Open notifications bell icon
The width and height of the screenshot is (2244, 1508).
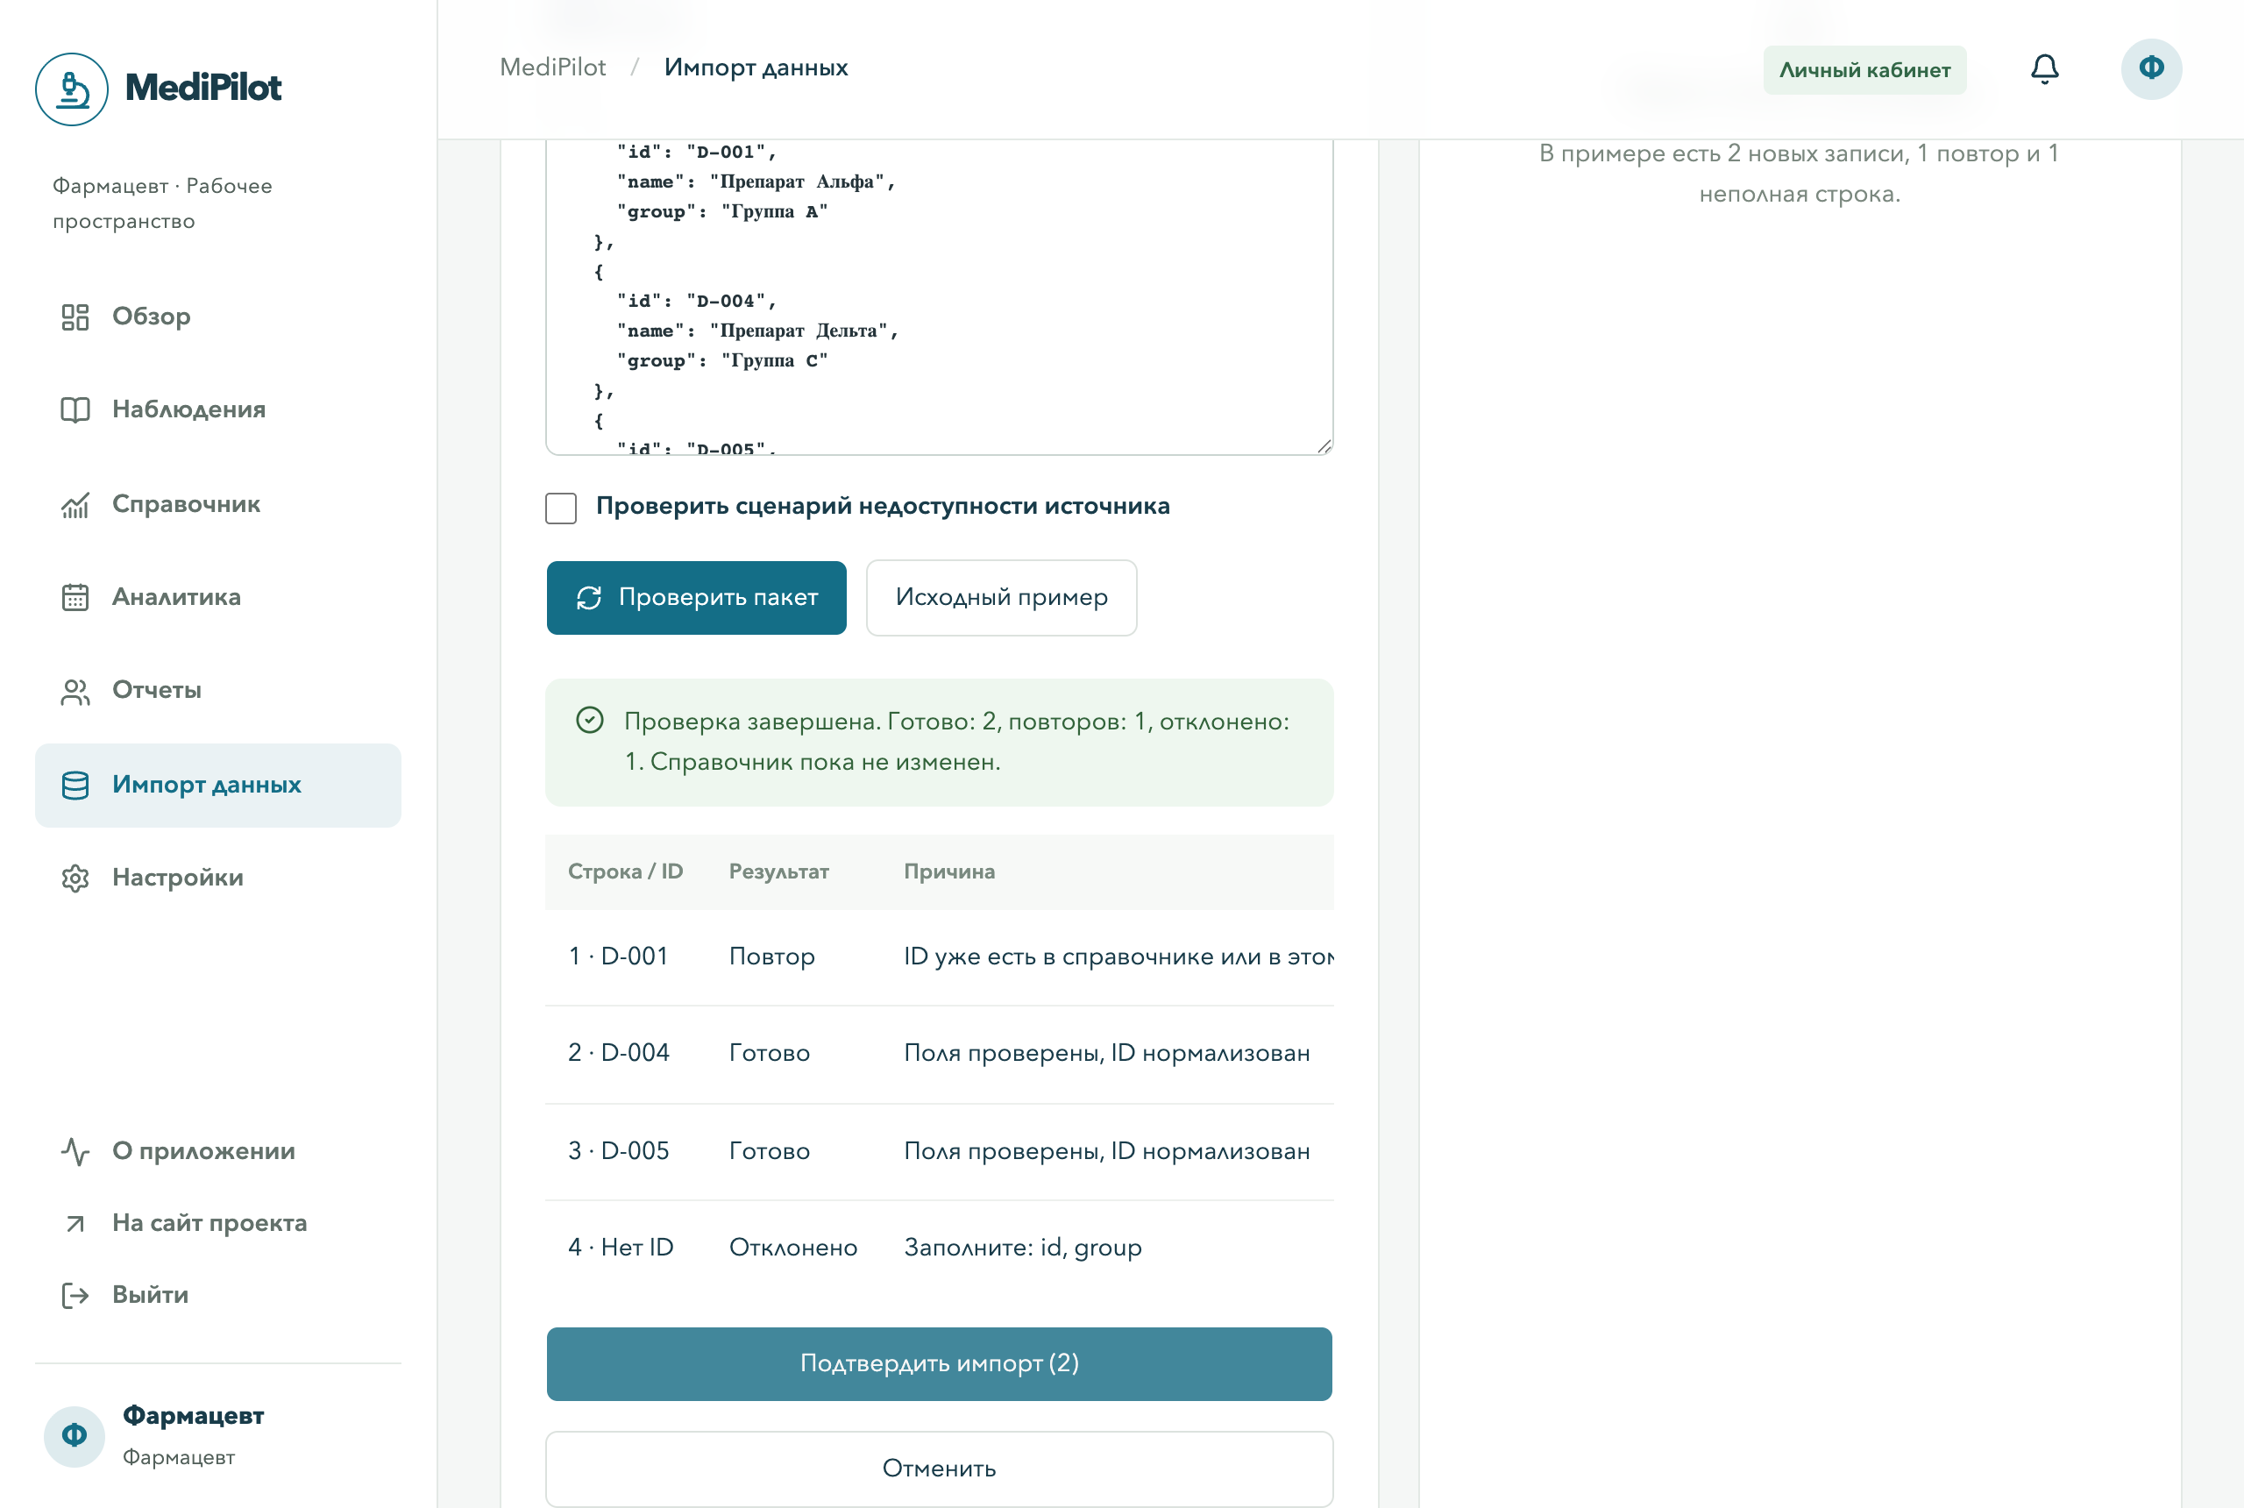(2044, 68)
